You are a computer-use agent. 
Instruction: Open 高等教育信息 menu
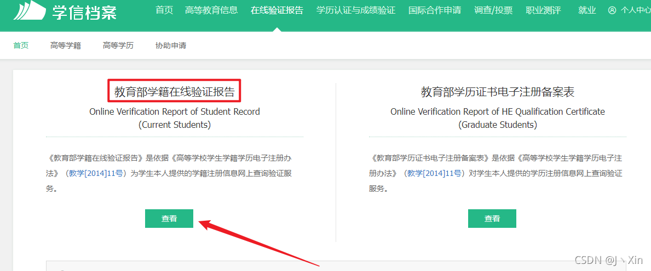point(211,10)
